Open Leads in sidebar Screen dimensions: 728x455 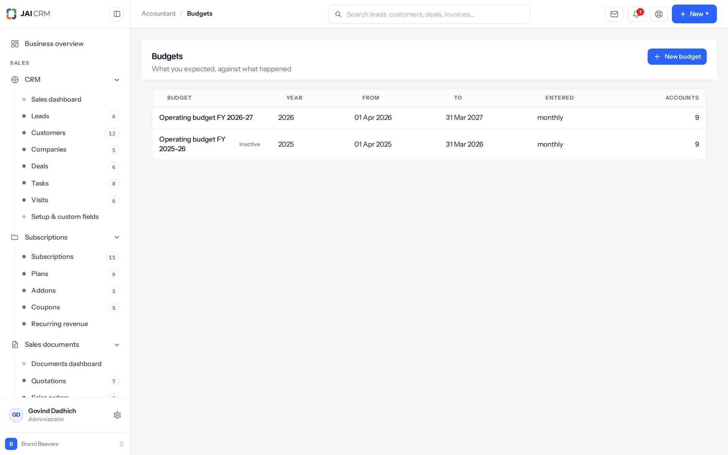click(71, 116)
